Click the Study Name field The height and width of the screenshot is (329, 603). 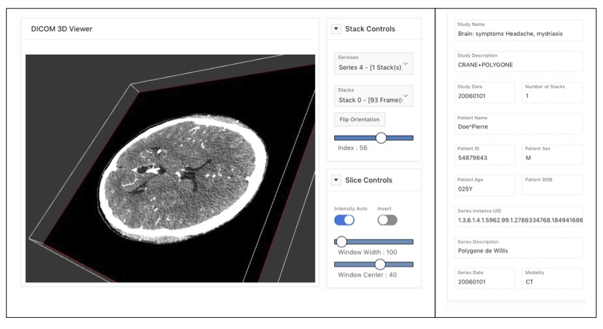518,30
